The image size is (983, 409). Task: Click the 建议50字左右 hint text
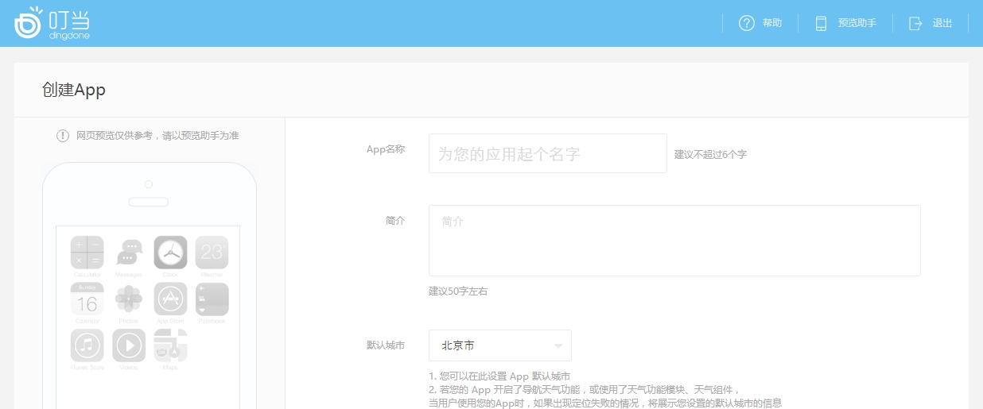click(x=458, y=291)
